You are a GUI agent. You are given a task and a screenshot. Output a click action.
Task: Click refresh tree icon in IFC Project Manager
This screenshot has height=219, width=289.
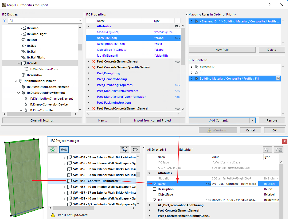tap(53, 150)
